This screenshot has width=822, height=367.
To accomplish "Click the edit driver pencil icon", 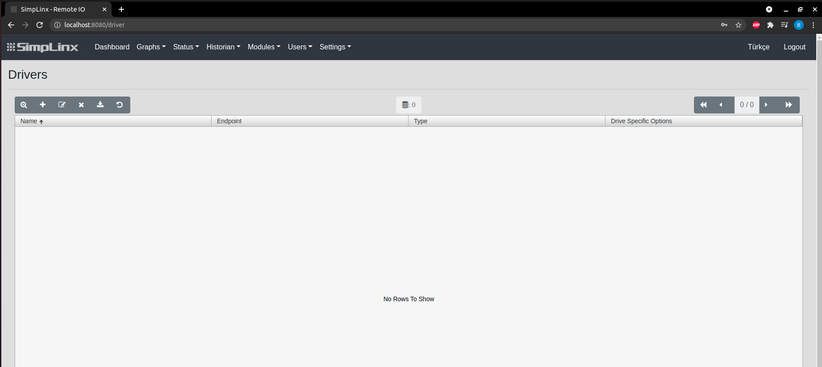I will click(62, 105).
